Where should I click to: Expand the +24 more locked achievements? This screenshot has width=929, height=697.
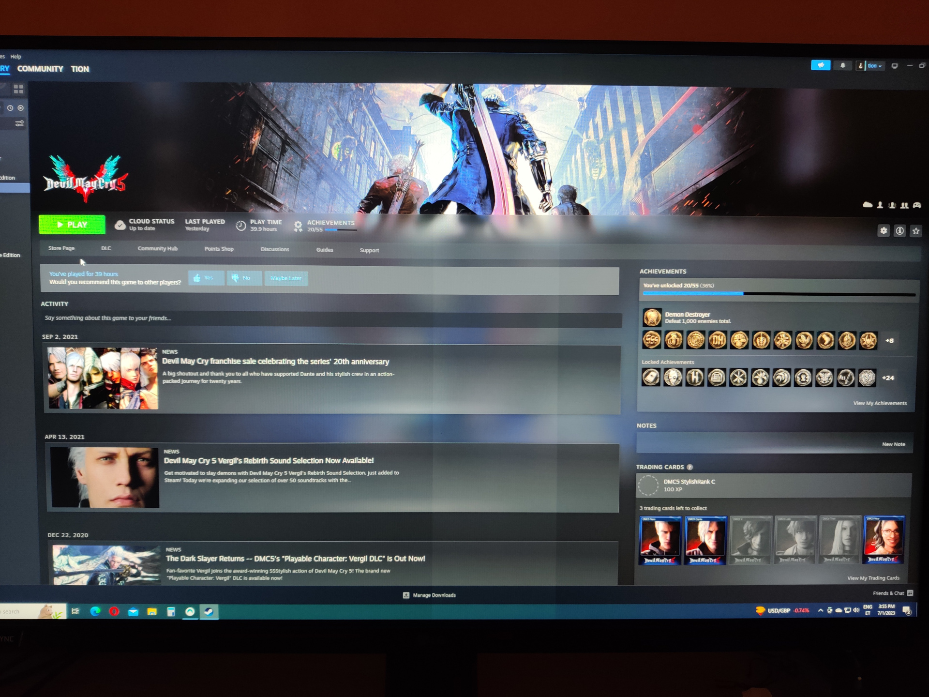[888, 378]
